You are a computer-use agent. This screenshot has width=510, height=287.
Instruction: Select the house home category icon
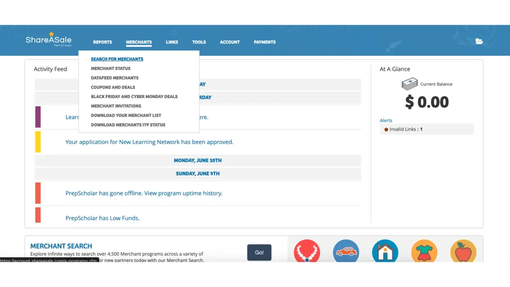tap(385, 251)
